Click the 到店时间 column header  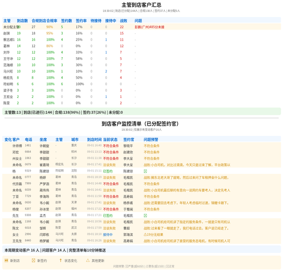click(95, 140)
